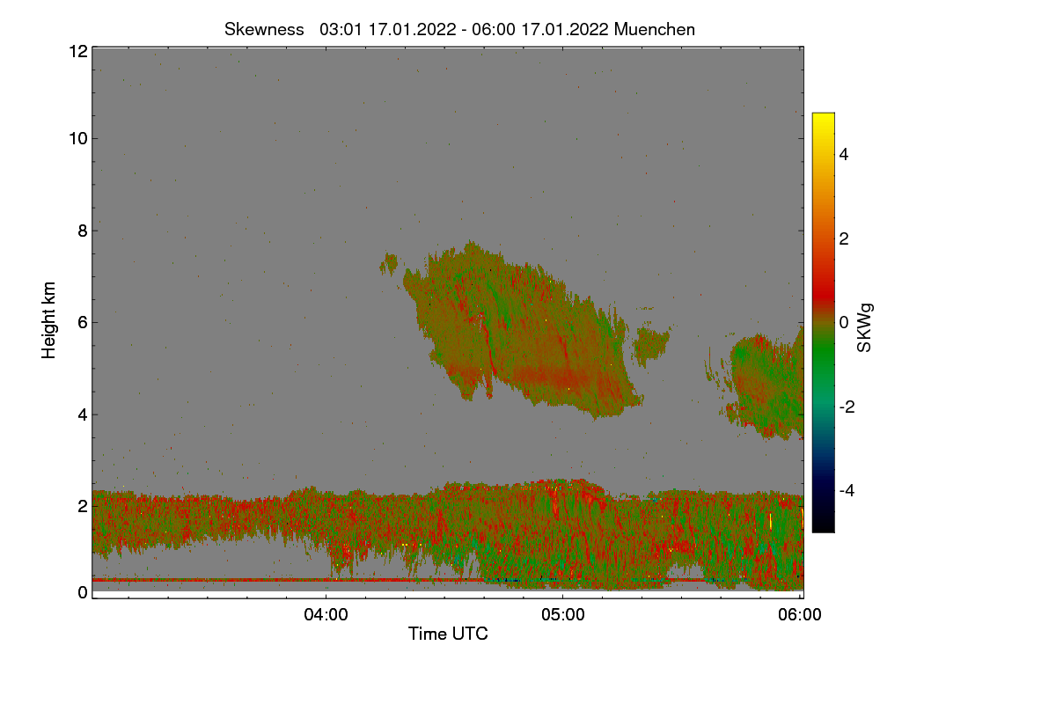The height and width of the screenshot is (704, 1056).
Task: Click the "05:00" time tick label
Action: pyautogui.click(x=563, y=615)
